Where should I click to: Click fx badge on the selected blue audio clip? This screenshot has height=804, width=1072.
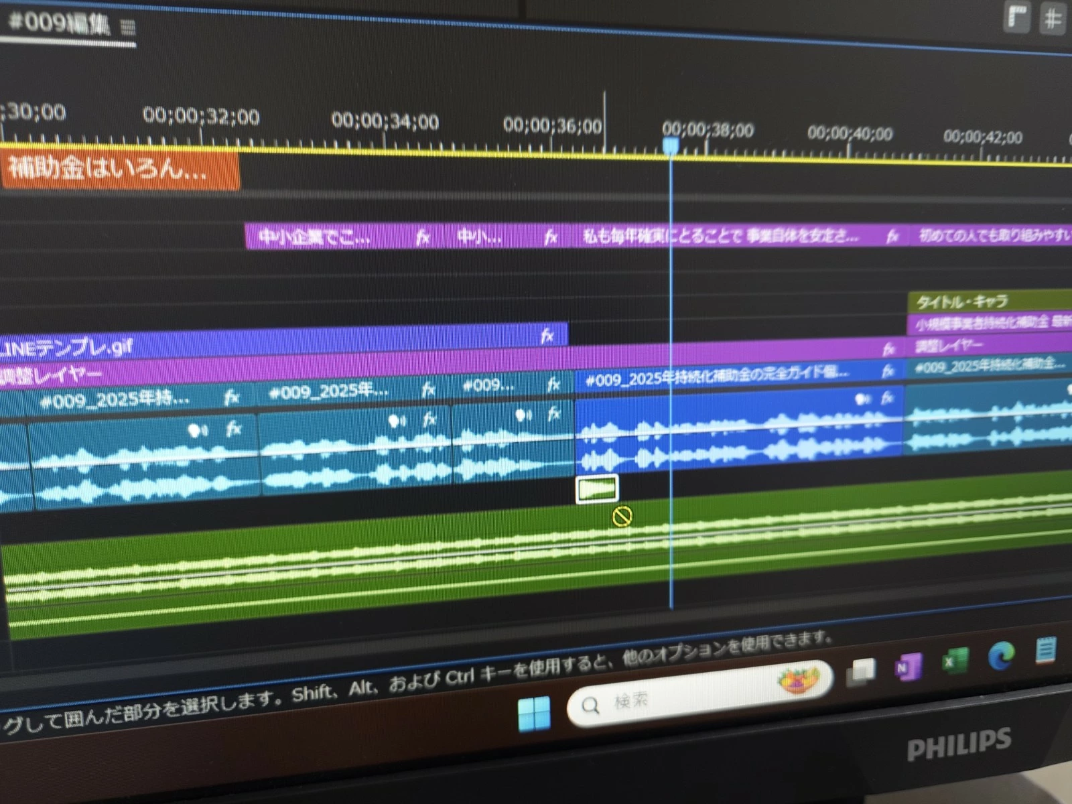point(888,398)
